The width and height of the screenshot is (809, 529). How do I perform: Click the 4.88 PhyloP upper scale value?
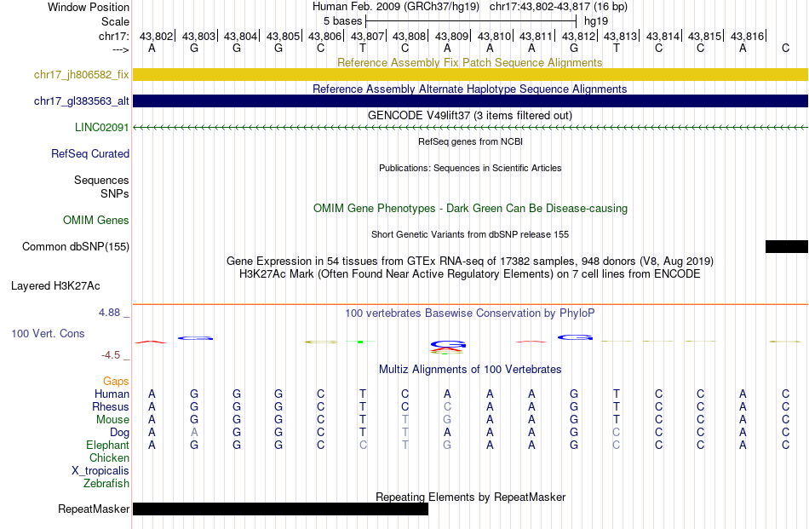coord(109,313)
